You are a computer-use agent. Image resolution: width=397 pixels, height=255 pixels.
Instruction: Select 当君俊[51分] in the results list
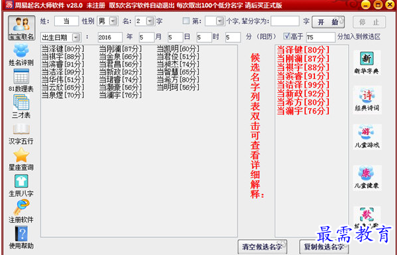178,57
